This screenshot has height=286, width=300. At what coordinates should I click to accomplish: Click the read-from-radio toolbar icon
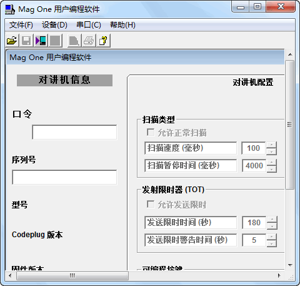[x=41, y=41]
